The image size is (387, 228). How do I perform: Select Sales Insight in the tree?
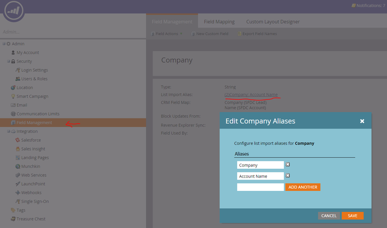click(x=33, y=149)
